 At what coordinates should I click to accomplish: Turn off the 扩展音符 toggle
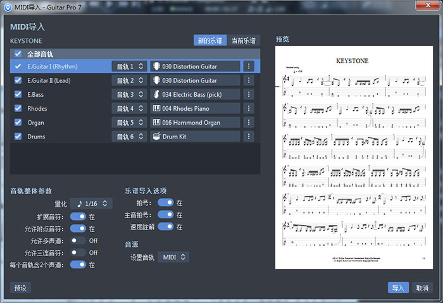click(78, 216)
